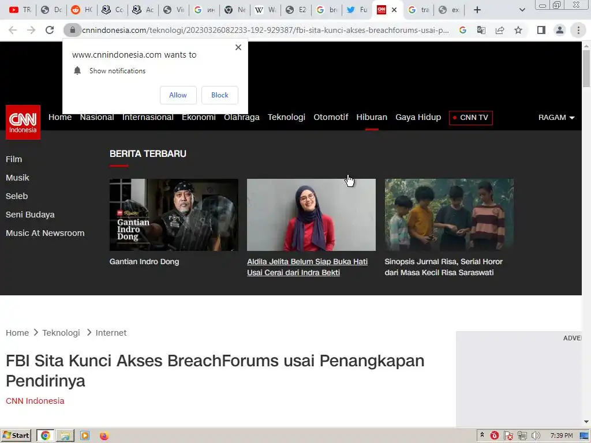
Task: Click the action center flag tray icon
Action: click(x=508, y=436)
